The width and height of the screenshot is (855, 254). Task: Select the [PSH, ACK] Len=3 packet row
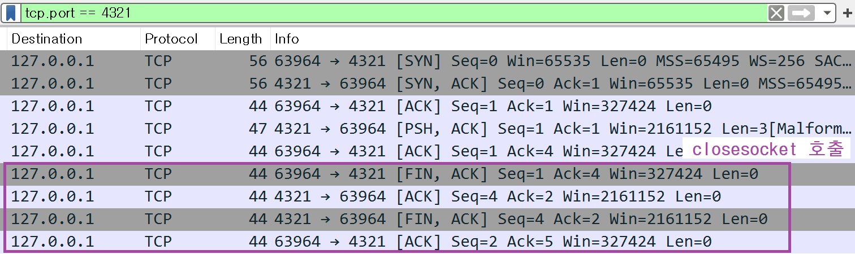coord(396,129)
